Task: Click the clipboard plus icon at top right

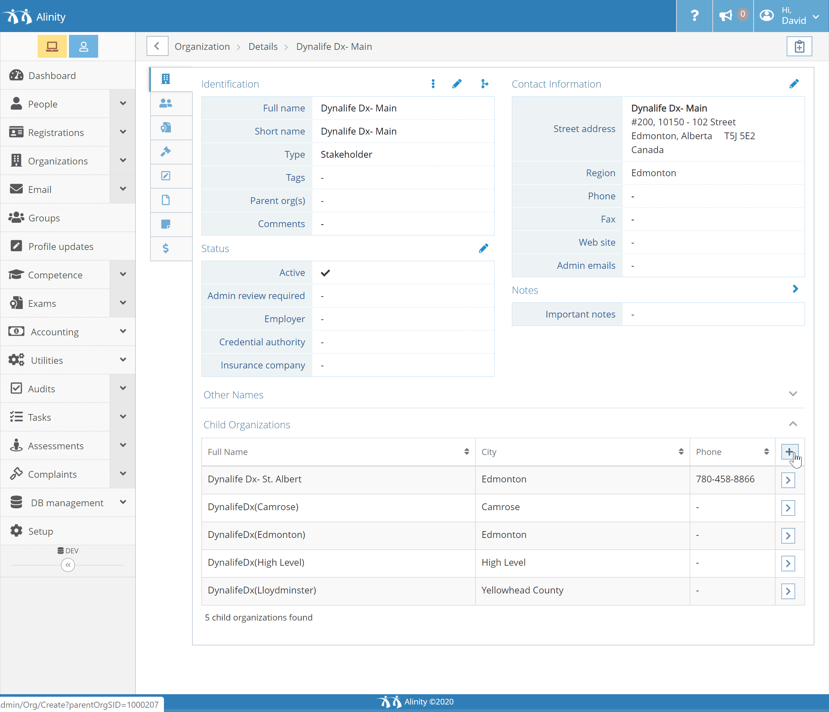Action: (x=799, y=46)
